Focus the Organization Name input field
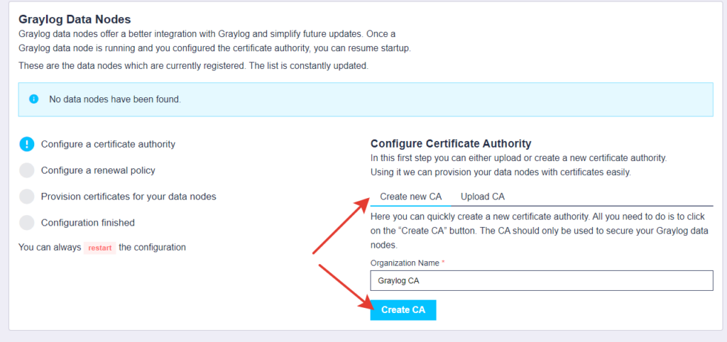The image size is (727, 342). pos(542,281)
